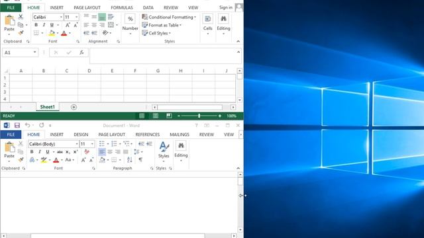
Task: Apply yellow Fill Color in Excel
Action: tap(52, 33)
